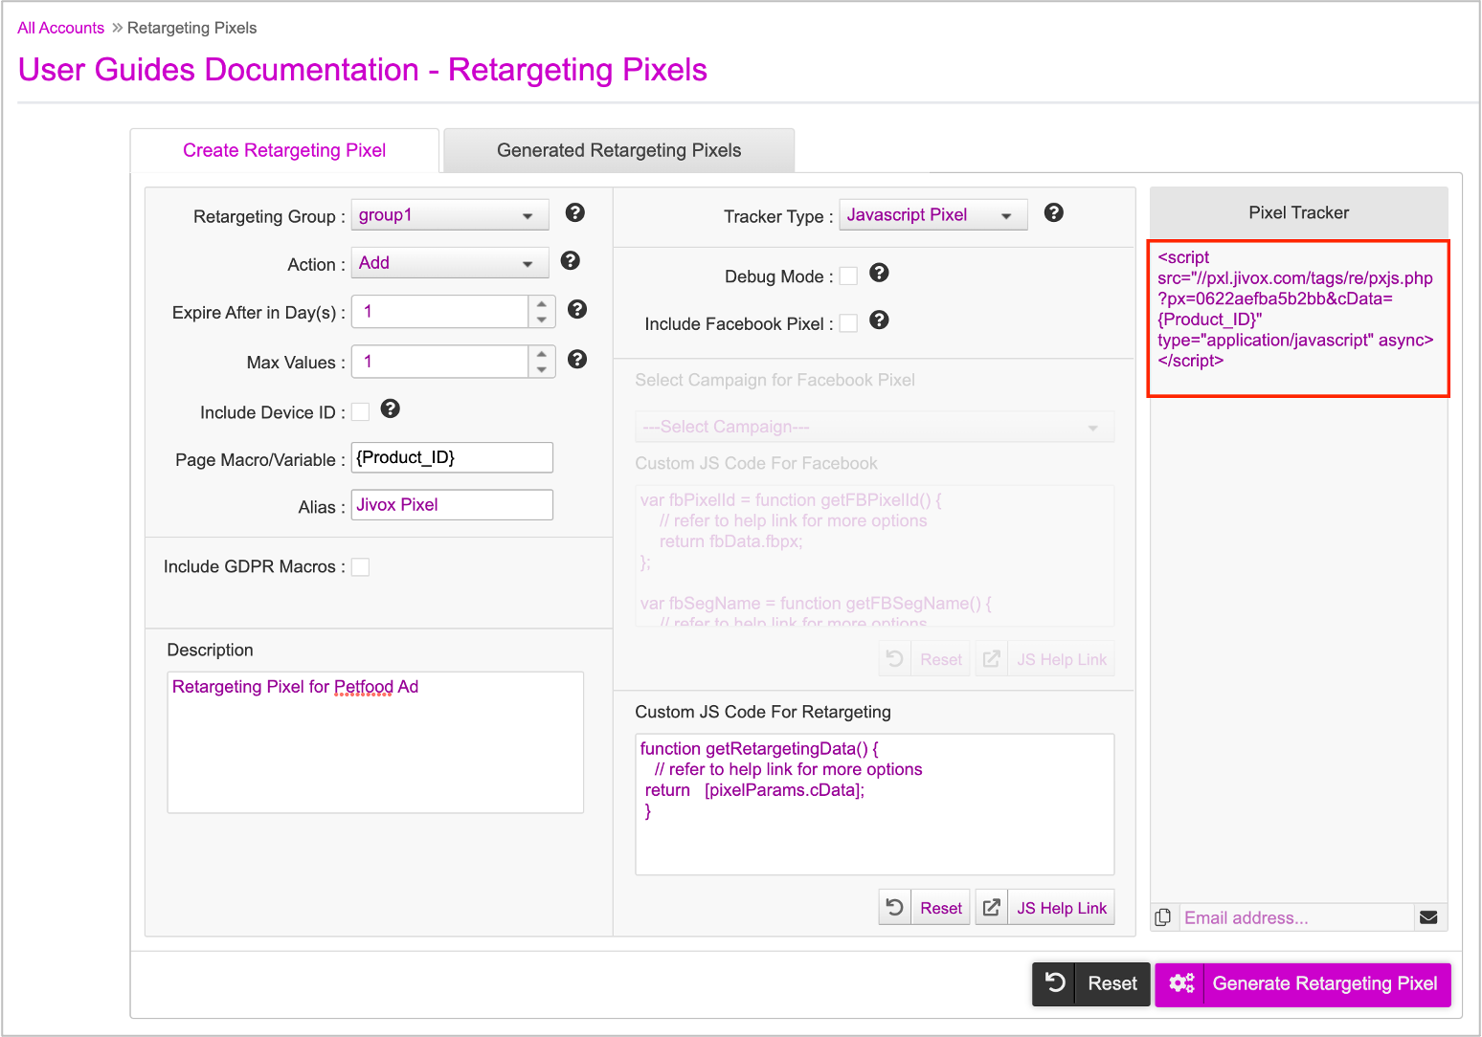This screenshot has width=1482, height=1037.
Task: Click Max Values number field
Action: (440, 362)
